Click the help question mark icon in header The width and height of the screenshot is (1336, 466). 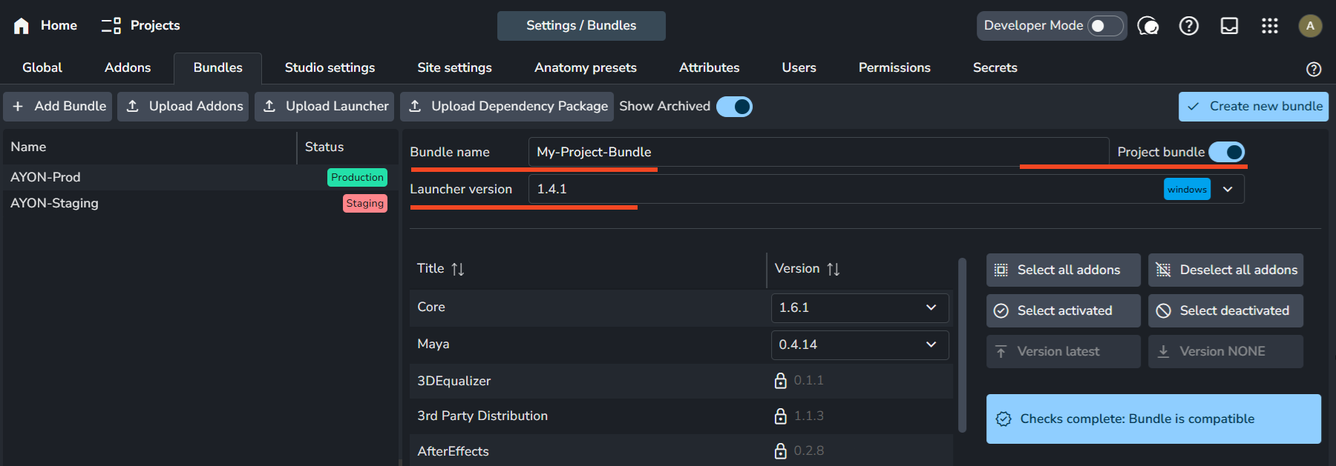(1188, 26)
